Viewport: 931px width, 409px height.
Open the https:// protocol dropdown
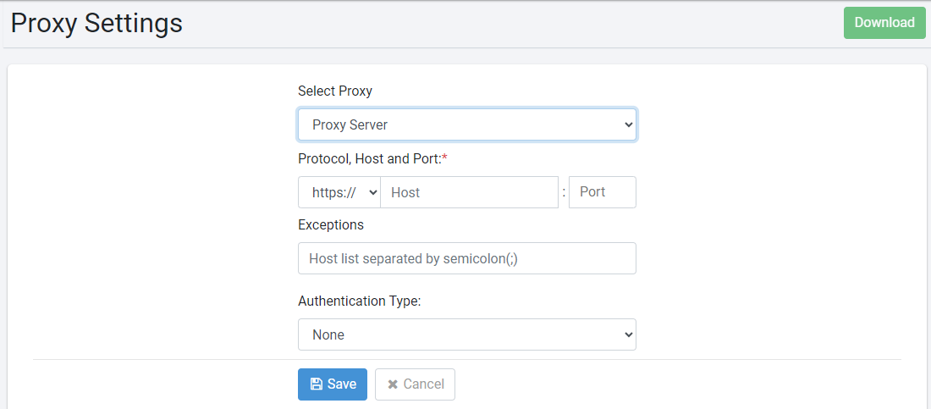click(x=339, y=192)
